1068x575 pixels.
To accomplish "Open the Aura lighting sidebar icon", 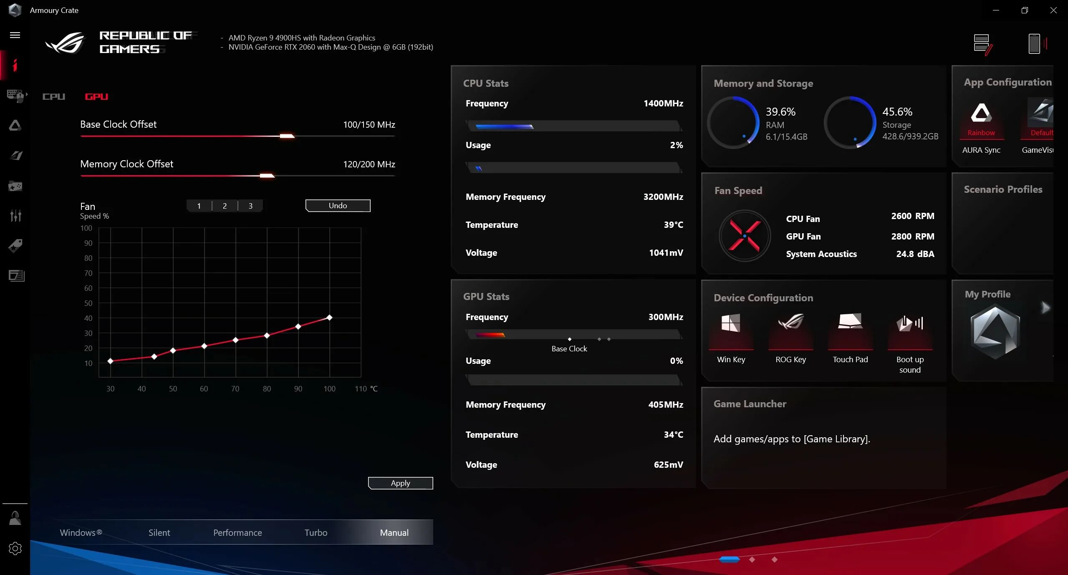I will tap(15, 126).
